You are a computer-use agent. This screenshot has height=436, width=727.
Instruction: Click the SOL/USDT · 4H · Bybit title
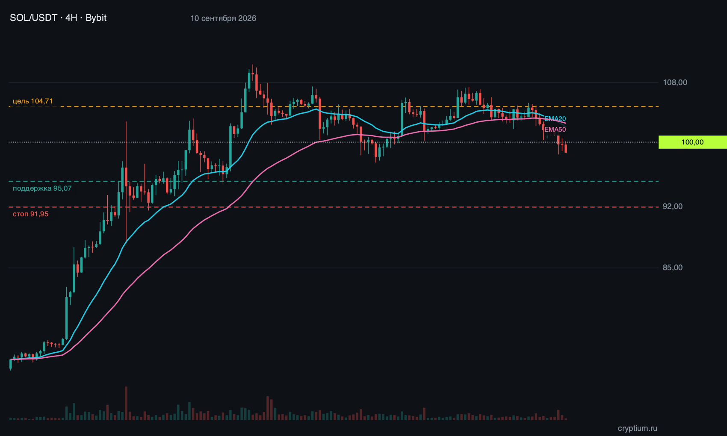pyautogui.click(x=58, y=18)
